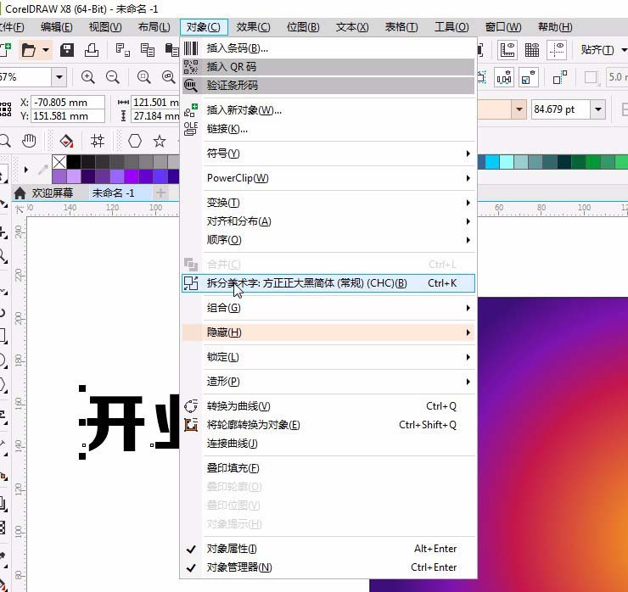Open the Snap To (贴齐) dropdown arrow
The image size is (628, 592).
[624, 50]
